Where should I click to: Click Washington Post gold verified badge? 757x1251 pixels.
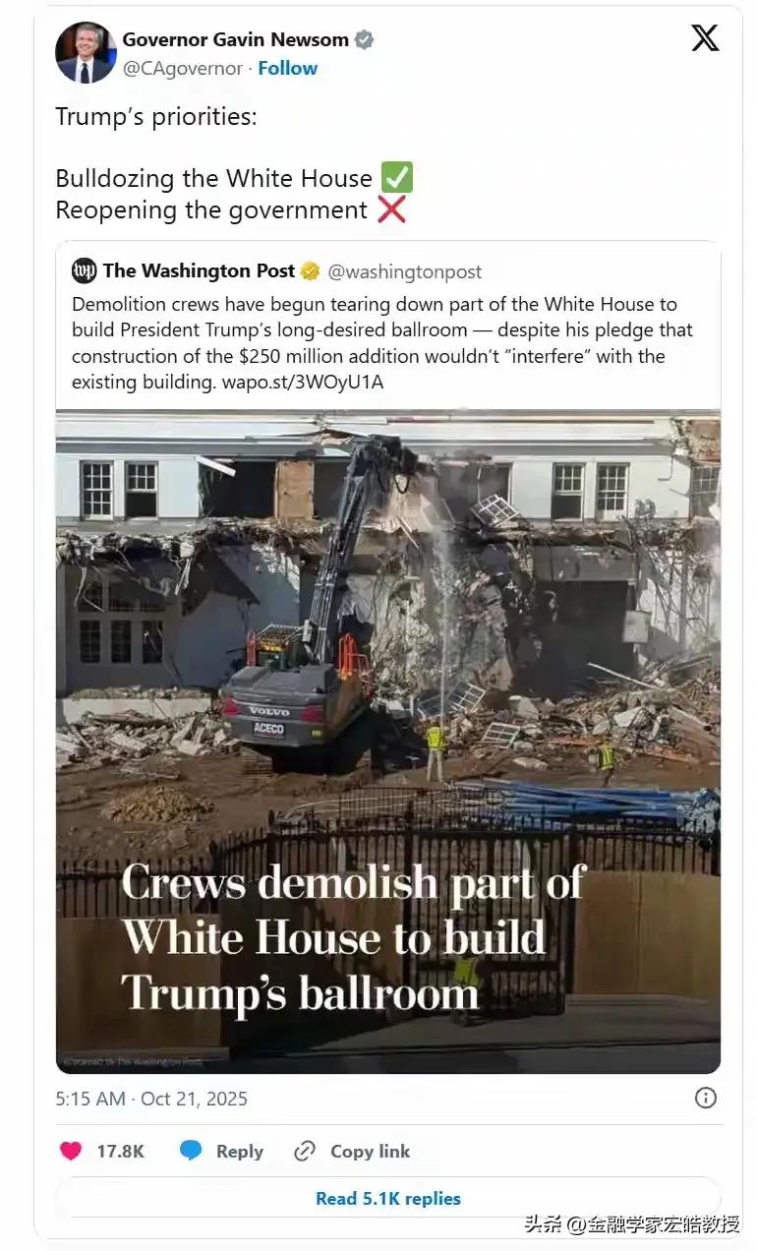[310, 271]
